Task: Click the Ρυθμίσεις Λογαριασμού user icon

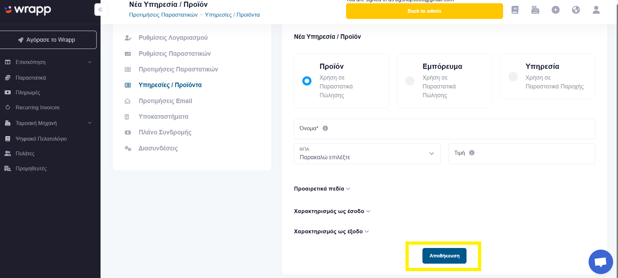Action: (x=128, y=38)
